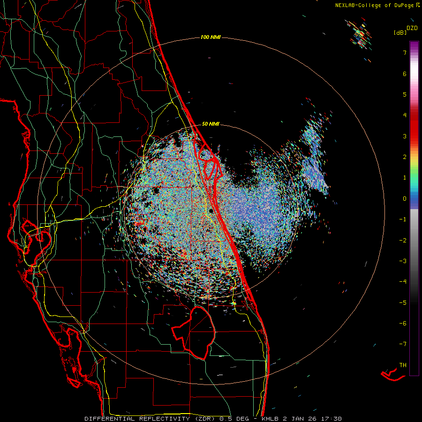Click the 2 dB label on the scale
Image resolution: width=422 pixels, height=422 pixels.
pyautogui.click(x=405, y=157)
